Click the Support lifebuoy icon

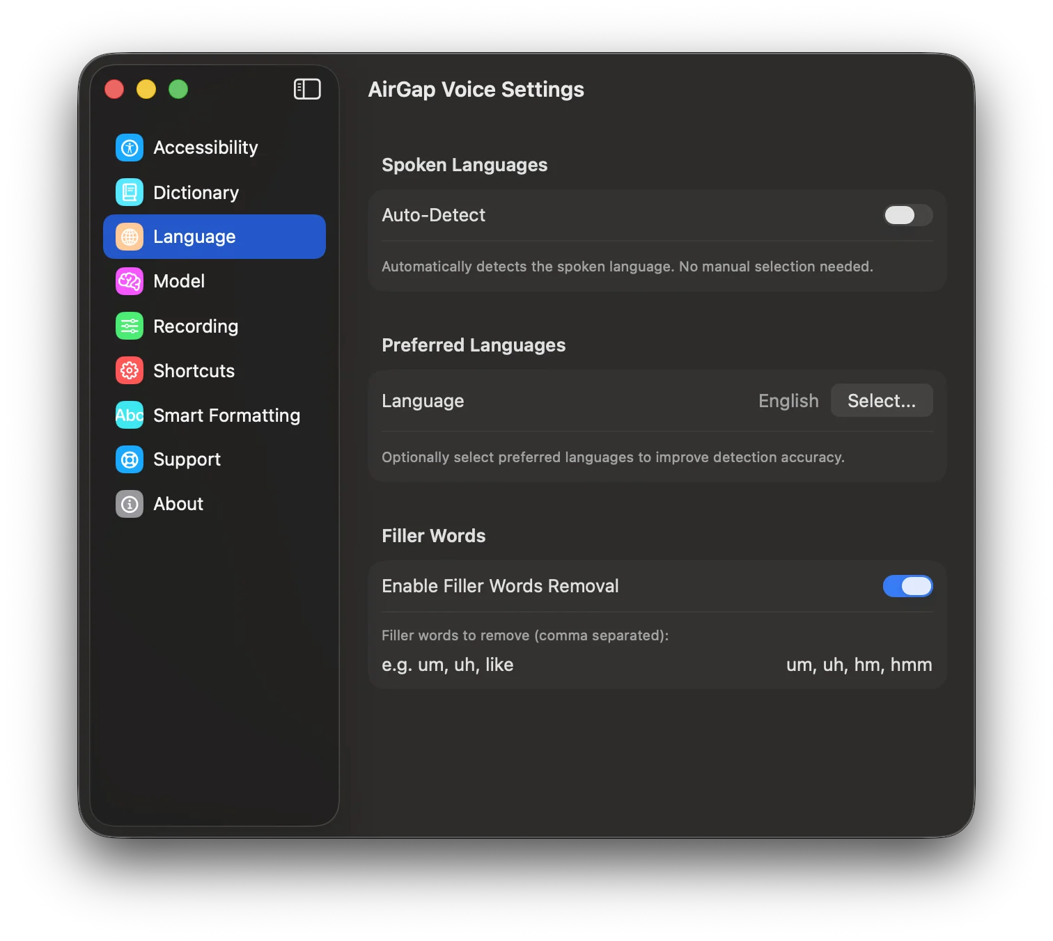[x=130, y=459]
